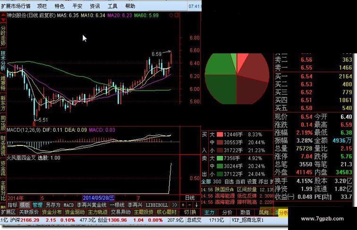357x230 pixels.
Task: Click the 管理 manage button
Action: pyautogui.click(x=37, y=204)
